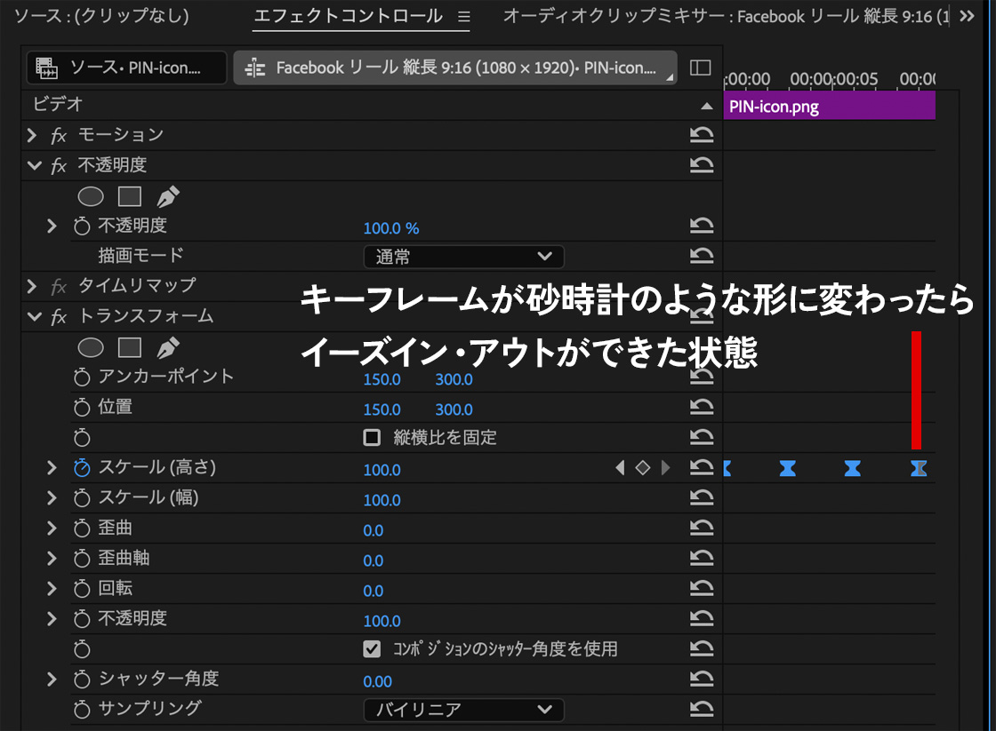Open the blend mode (描画モード) dropdown showing 通常
The height and width of the screenshot is (731, 996).
pyautogui.click(x=463, y=258)
